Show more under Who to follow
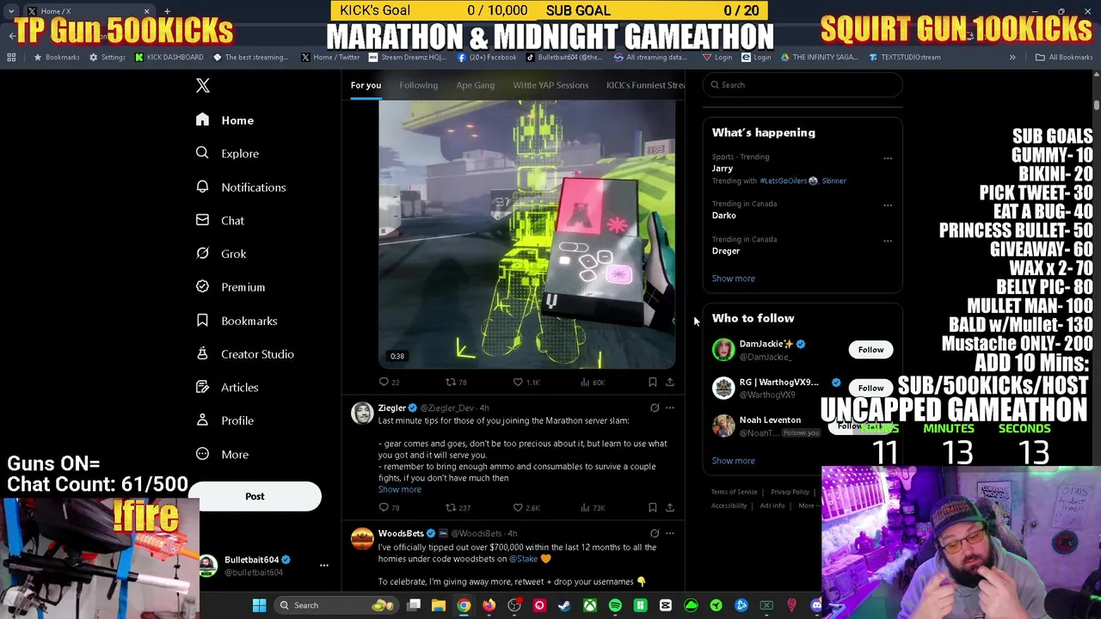Screen dimensions: 1101x619 733,461
